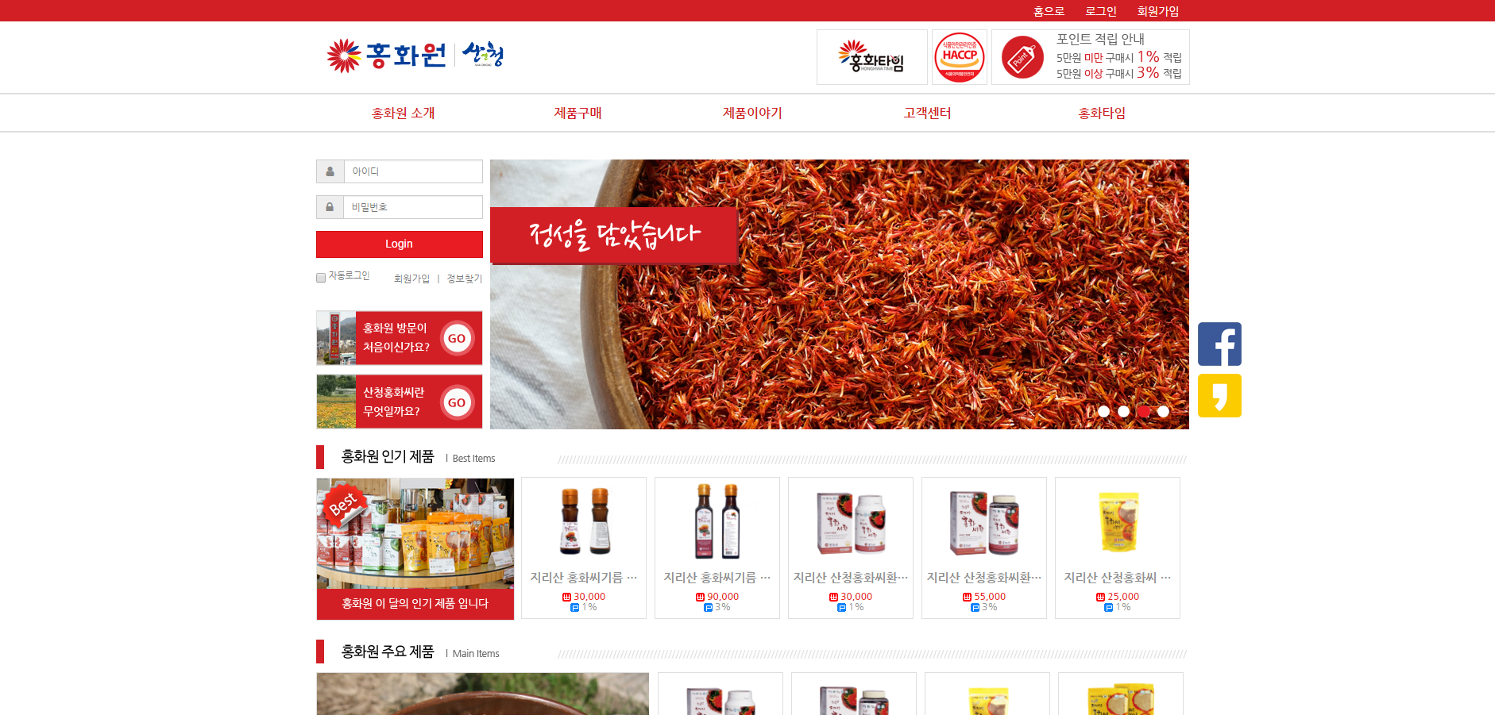Click the 홍화원 이 달의 인기 제품 featured image
The height and width of the screenshot is (715, 1495).
[x=415, y=548]
